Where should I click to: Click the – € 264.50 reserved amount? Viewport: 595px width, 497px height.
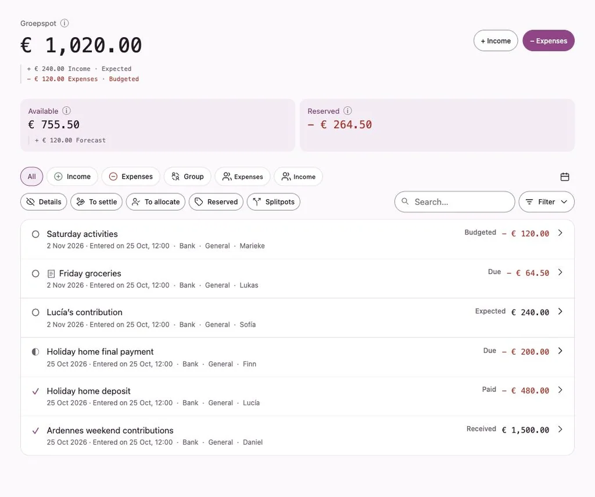[339, 124]
